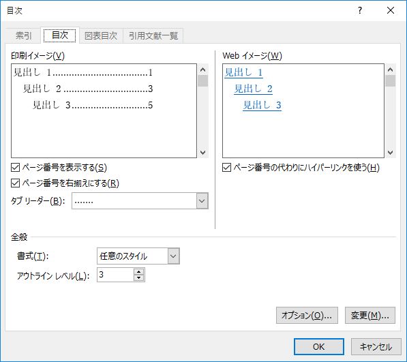This screenshot has height=362, width=407.
Task: Click the help question mark icon
Action: [x=360, y=11]
